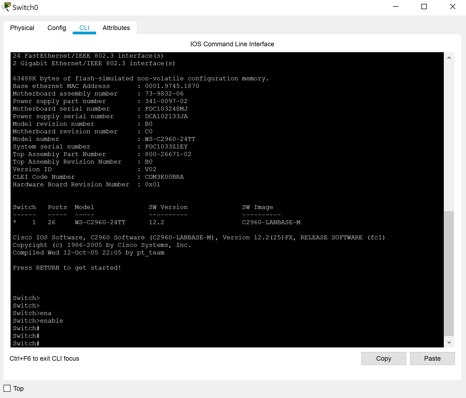466x398 pixels.
Task: Enable the Top checkbox
Action: (x=7, y=388)
